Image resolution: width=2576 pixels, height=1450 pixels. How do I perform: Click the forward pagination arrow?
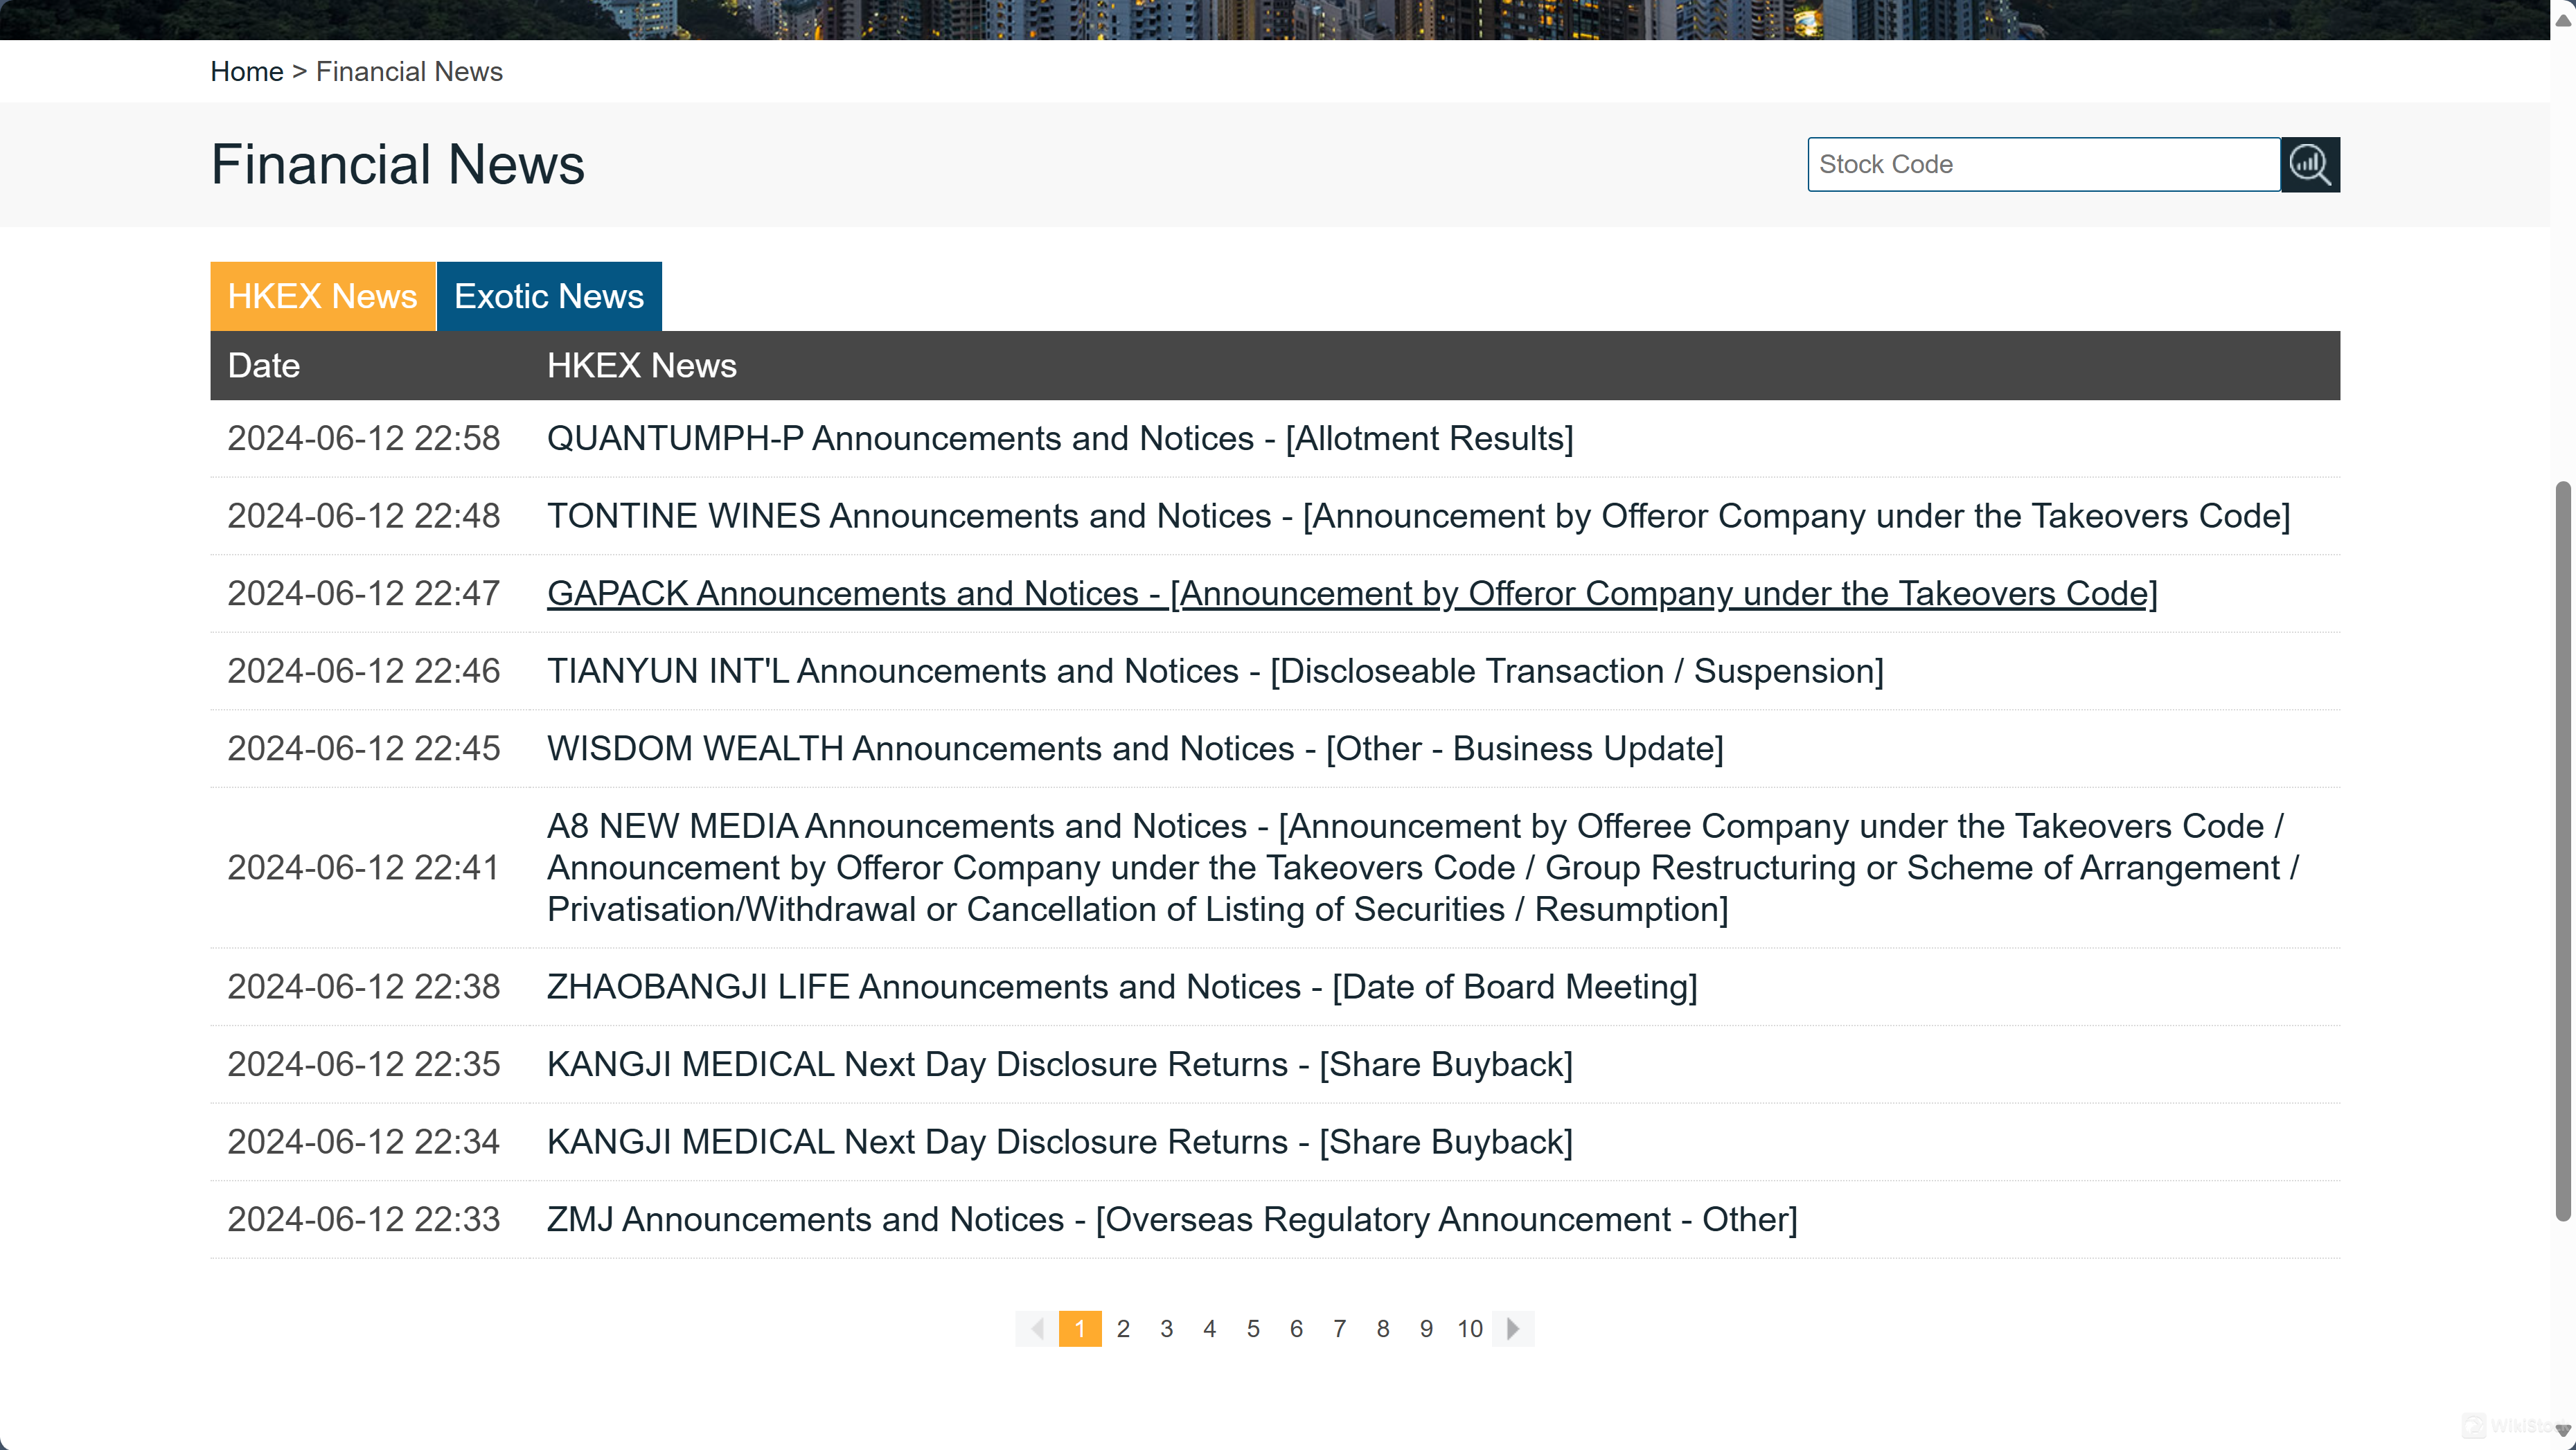[1513, 1328]
